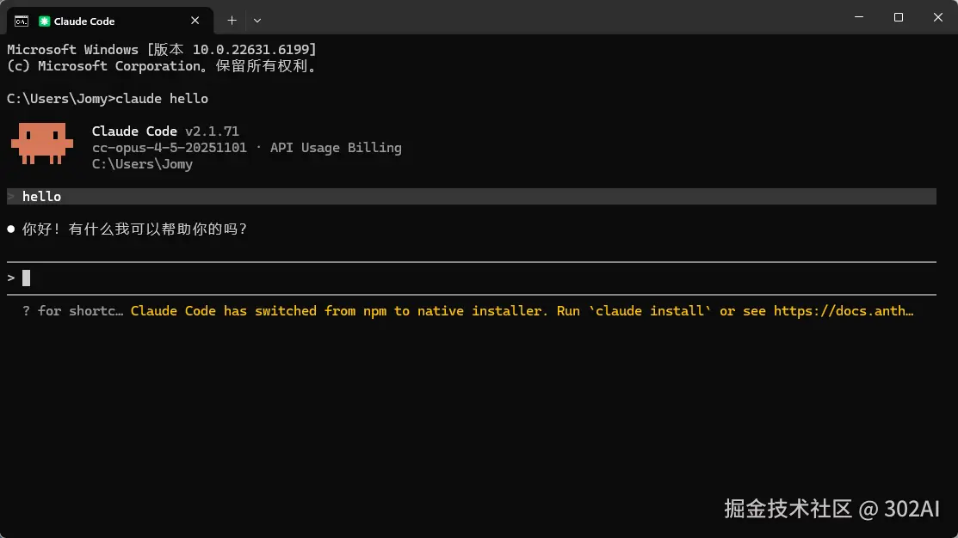Click the API Usage Billing label

[x=336, y=148]
